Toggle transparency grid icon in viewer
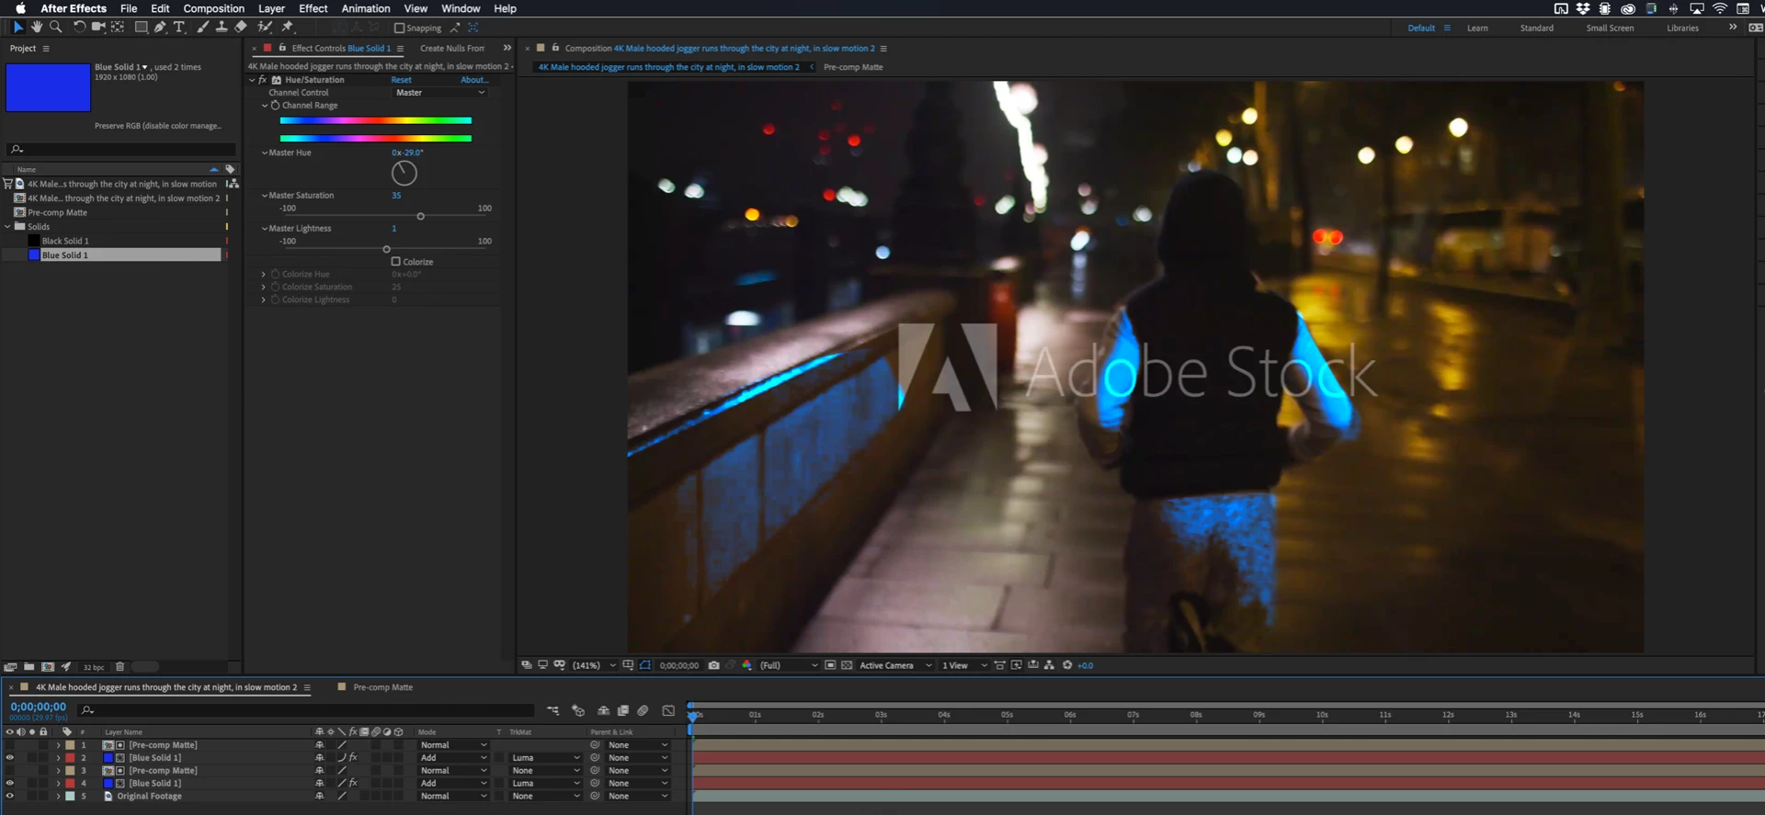The image size is (1765, 815). point(847,665)
